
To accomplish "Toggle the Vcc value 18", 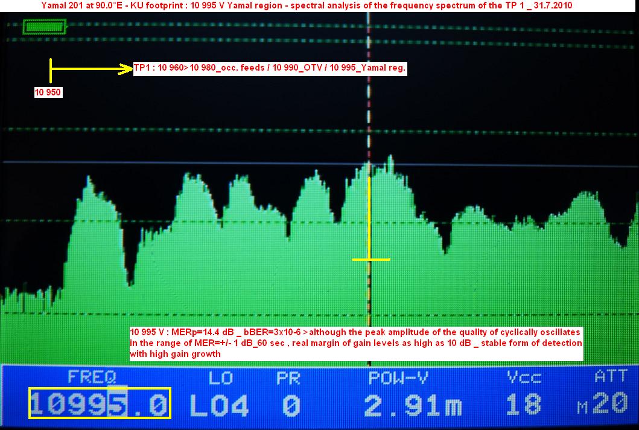I will (523, 404).
